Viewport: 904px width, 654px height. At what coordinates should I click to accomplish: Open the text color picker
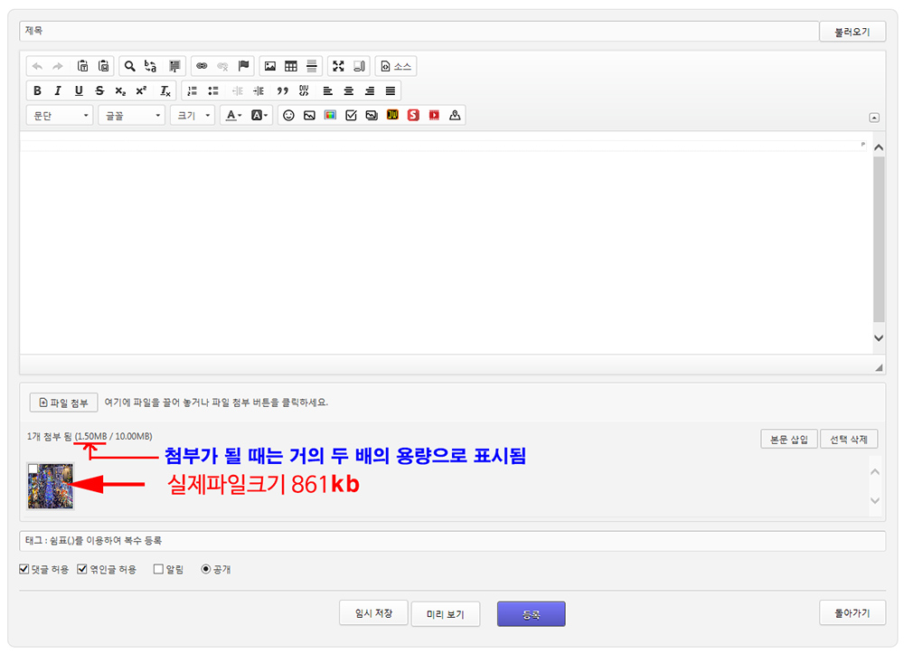point(232,115)
